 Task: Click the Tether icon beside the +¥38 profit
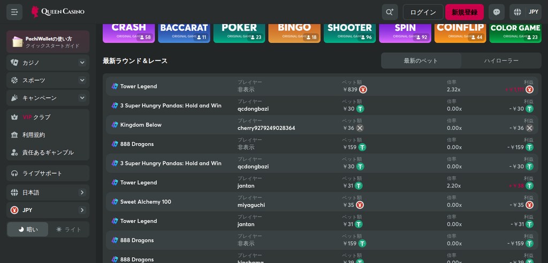(530, 185)
